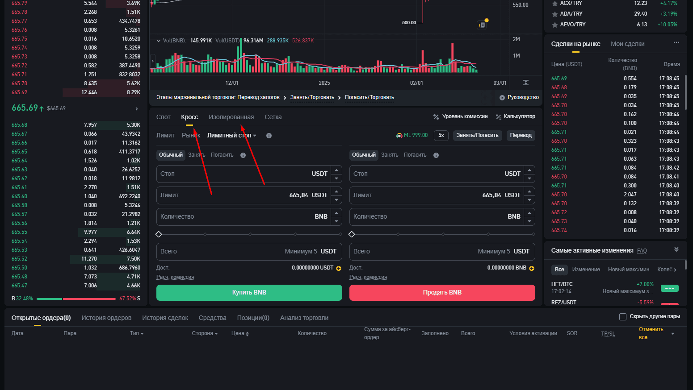The height and width of the screenshot is (390, 693).
Task: Click the buy-side amount slider handle
Action: 159,234
